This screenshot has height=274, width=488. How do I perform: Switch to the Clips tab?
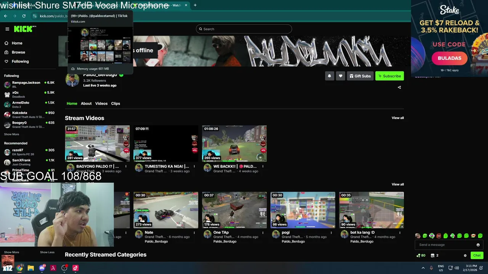pos(116,104)
